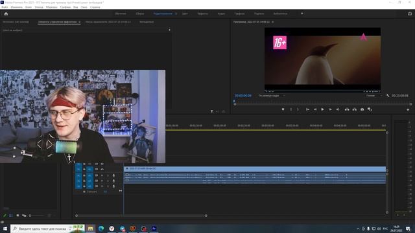Screen dimensions: 415x233
Task: Open workspace overflow chevron menu
Action: click(302, 14)
